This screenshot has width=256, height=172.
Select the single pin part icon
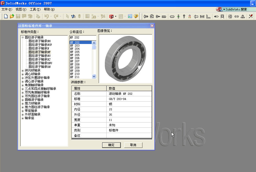pyautogui.click(x=184, y=16)
